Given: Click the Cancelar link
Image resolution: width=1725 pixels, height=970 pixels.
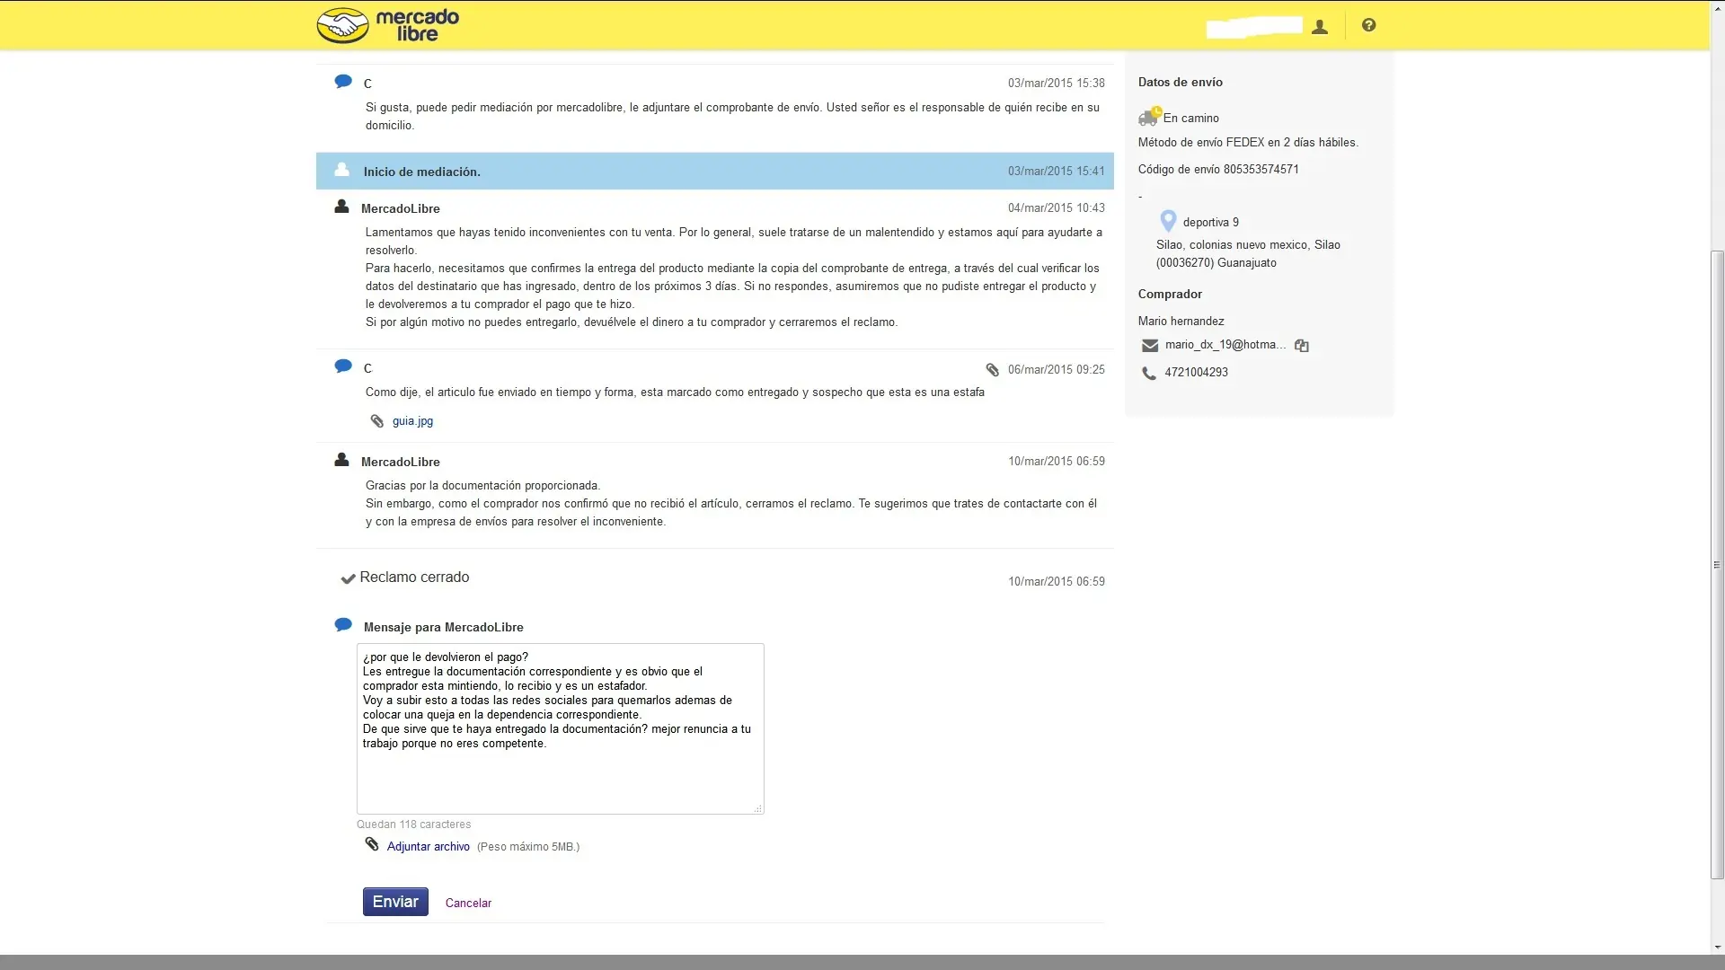Looking at the screenshot, I should tap(468, 904).
